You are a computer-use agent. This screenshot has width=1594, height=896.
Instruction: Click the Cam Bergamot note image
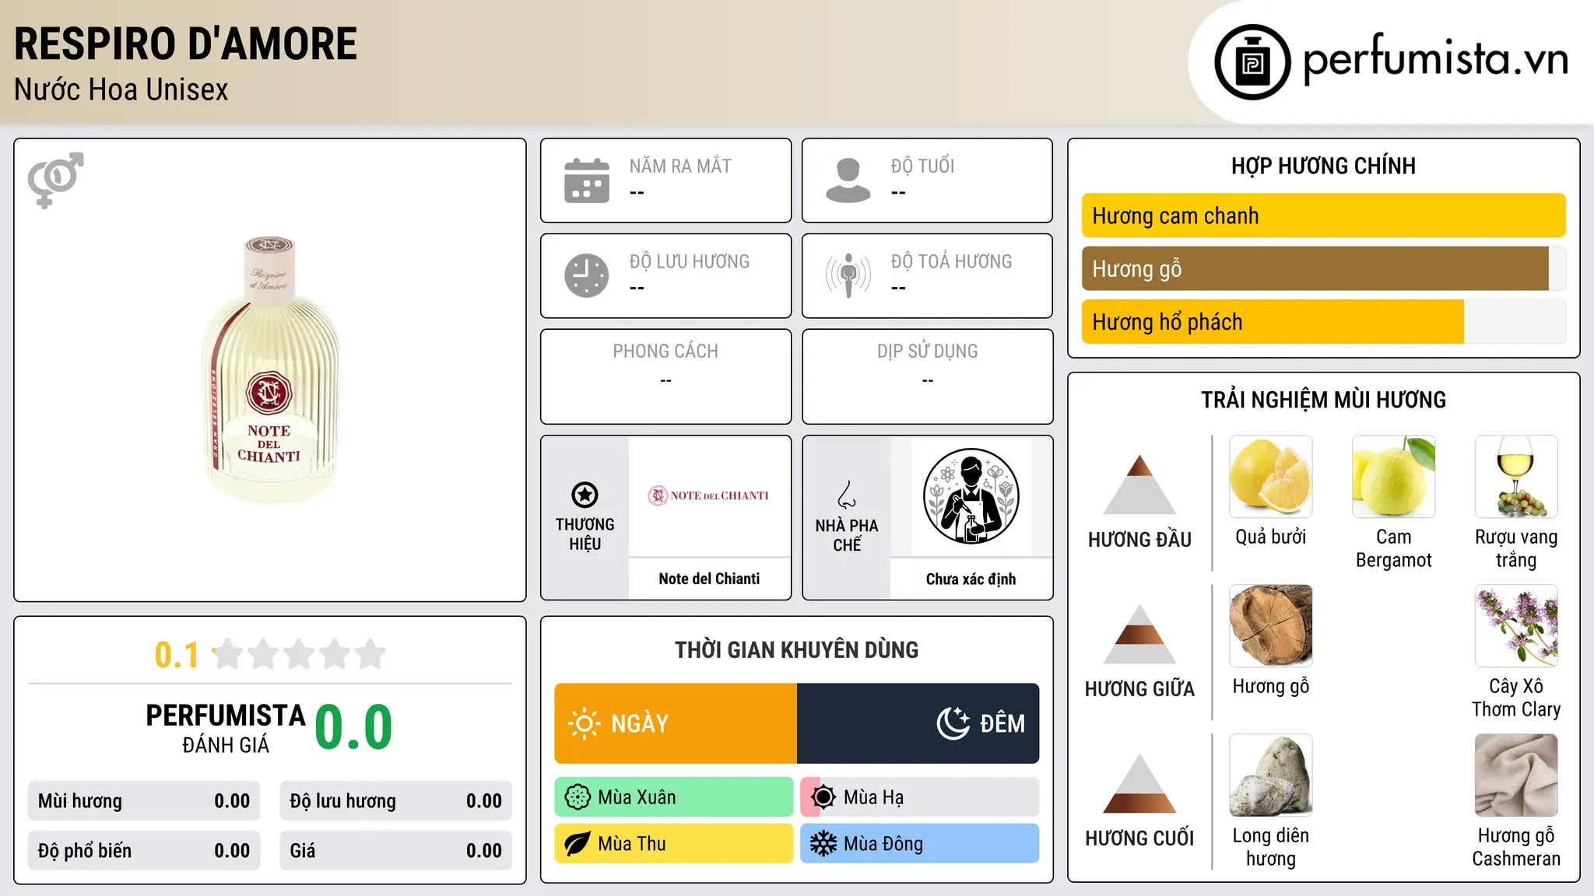point(1393,477)
